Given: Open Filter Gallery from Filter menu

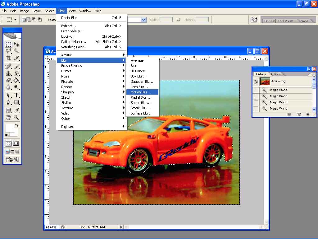Looking at the screenshot, I should point(92,31).
